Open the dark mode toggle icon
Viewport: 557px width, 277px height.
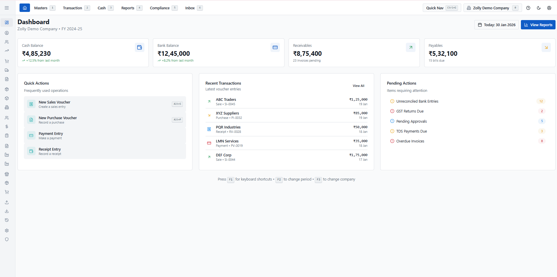(x=538, y=8)
